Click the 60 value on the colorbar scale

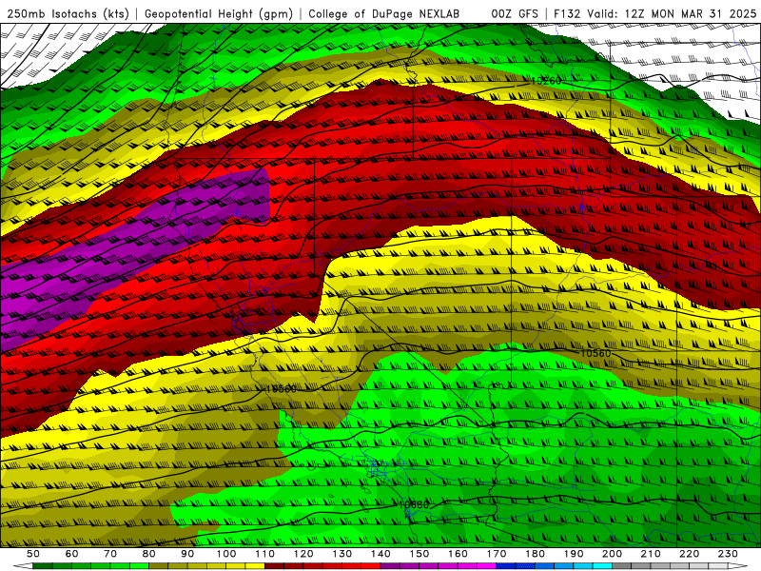[71, 554]
